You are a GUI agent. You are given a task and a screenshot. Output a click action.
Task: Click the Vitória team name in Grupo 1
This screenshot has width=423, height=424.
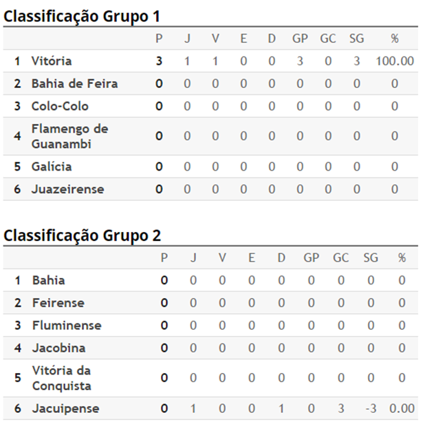tap(52, 61)
